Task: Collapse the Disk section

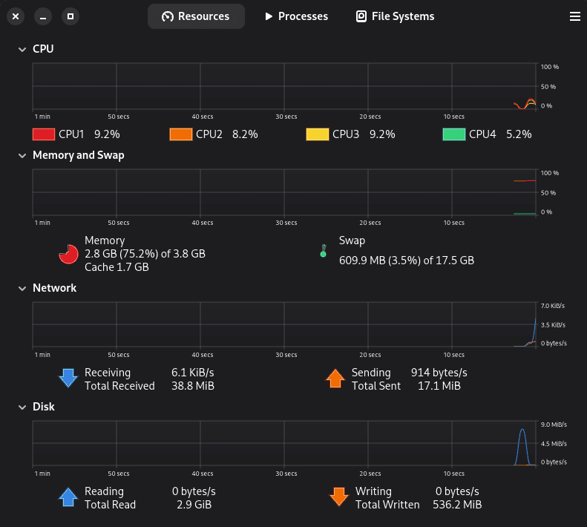Action: (x=22, y=407)
